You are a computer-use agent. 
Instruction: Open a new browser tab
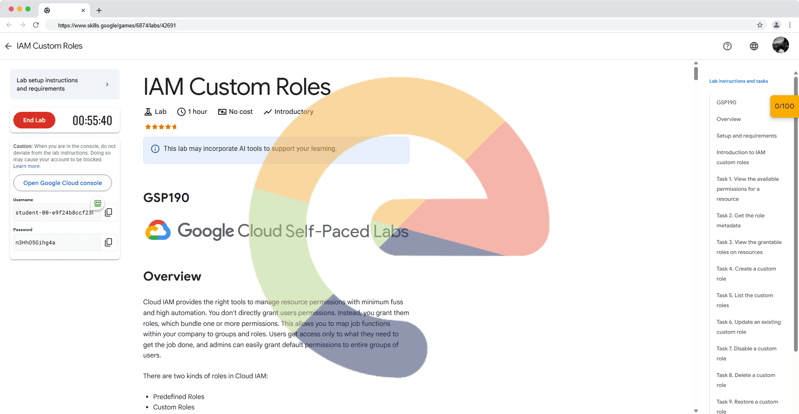(99, 10)
